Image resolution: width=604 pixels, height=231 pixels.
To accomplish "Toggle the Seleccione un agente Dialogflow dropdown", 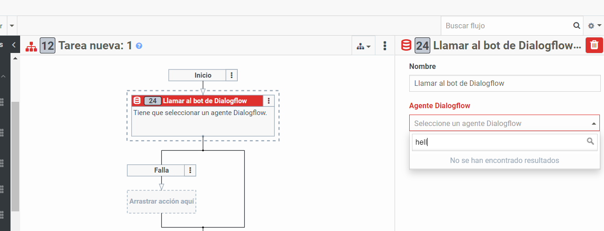I will click(x=504, y=123).
